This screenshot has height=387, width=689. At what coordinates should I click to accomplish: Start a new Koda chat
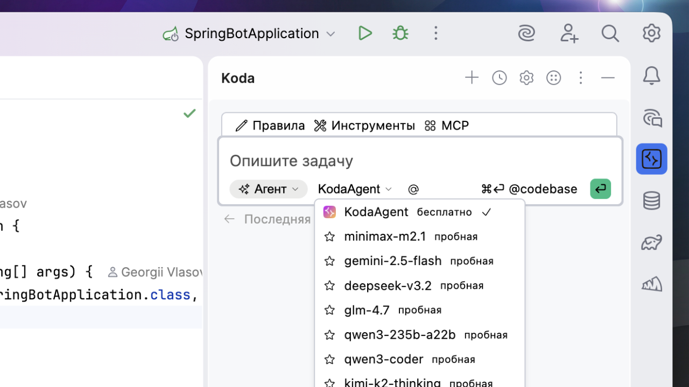coord(472,77)
